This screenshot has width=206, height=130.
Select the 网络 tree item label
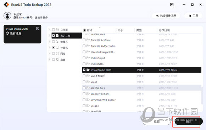tap(63, 54)
